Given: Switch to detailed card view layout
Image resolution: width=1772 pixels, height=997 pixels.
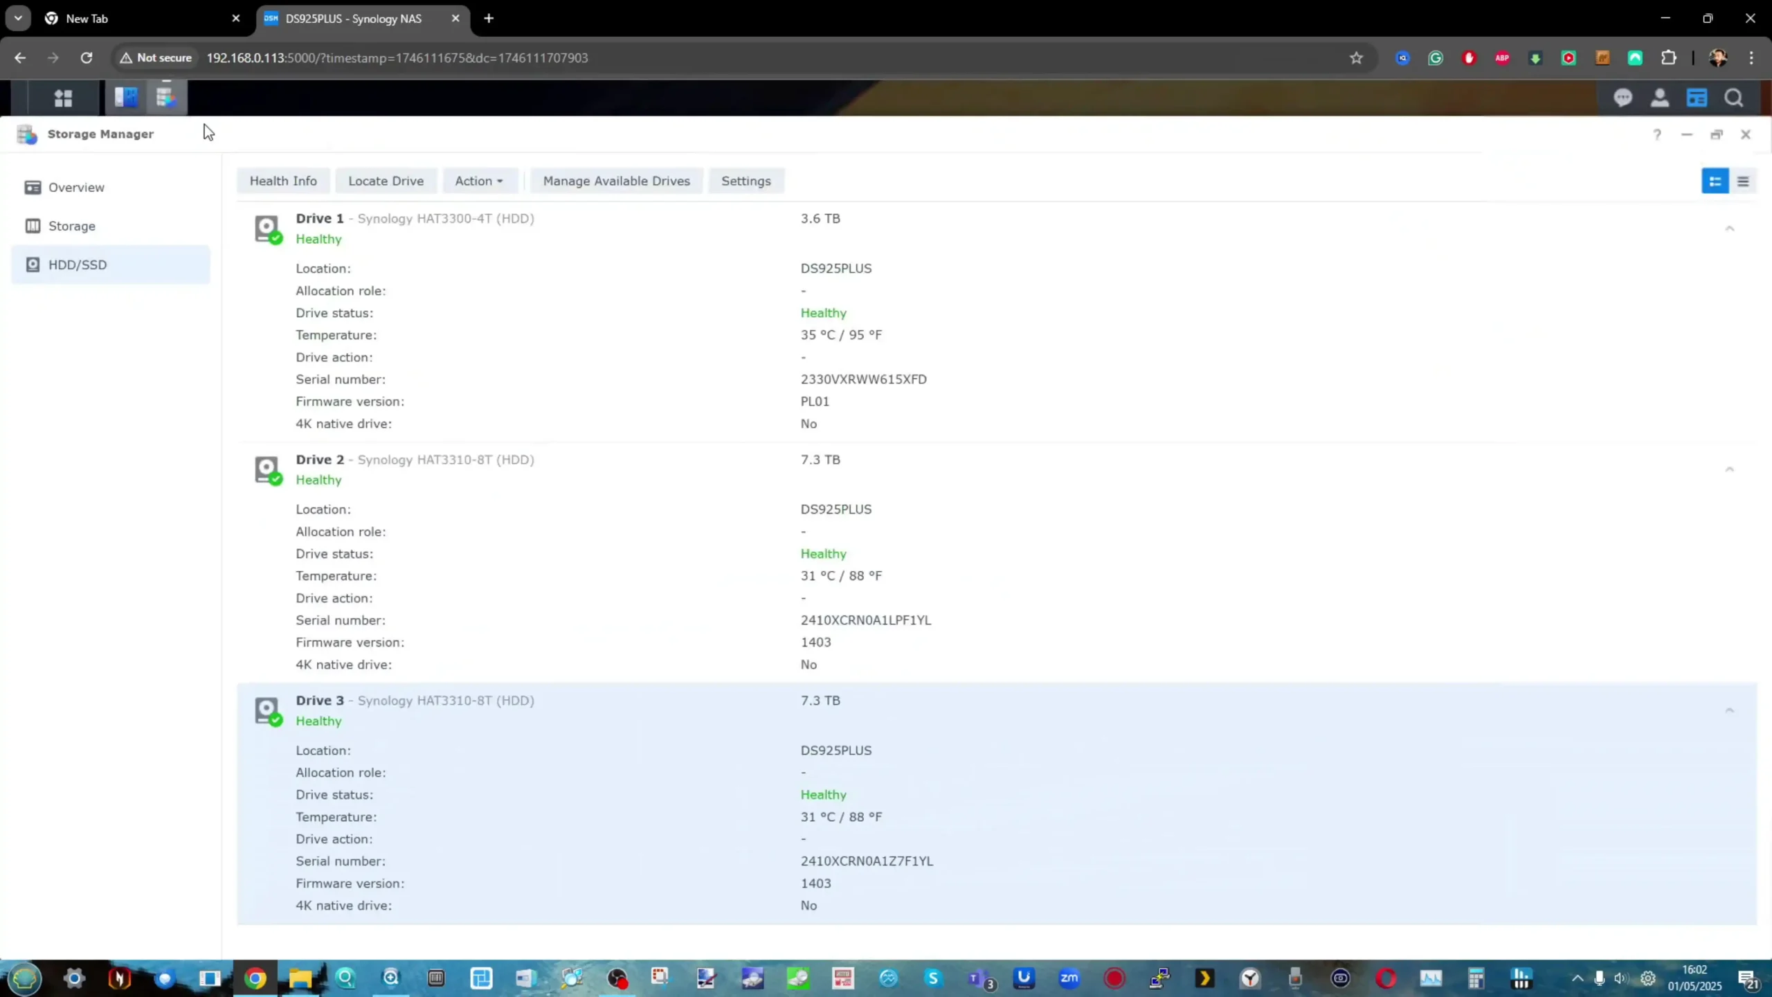Looking at the screenshot, I should [1715, 181].
